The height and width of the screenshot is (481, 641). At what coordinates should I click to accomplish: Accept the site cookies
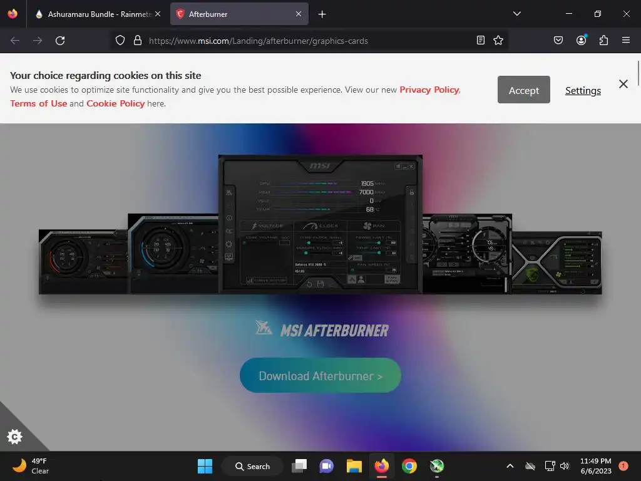pos(524,90)
